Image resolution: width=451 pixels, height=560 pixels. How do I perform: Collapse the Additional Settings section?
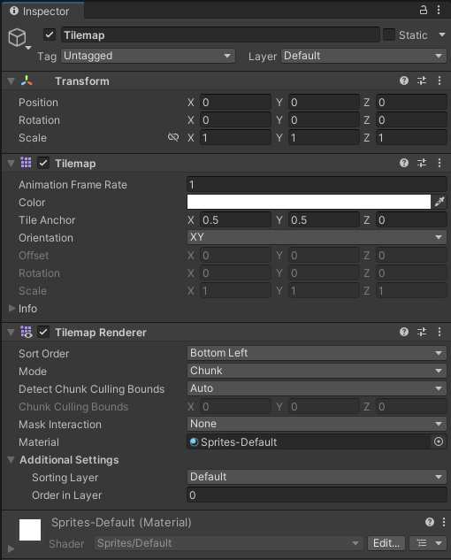[x=11, y=460]
